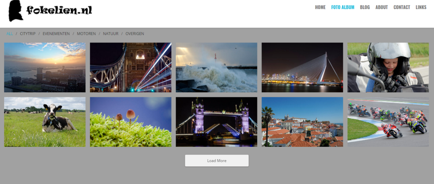The height and width of the screenshot is (184, 434).
Task: Open the Tower Bridge light trails photo
Action: point(131,67)
